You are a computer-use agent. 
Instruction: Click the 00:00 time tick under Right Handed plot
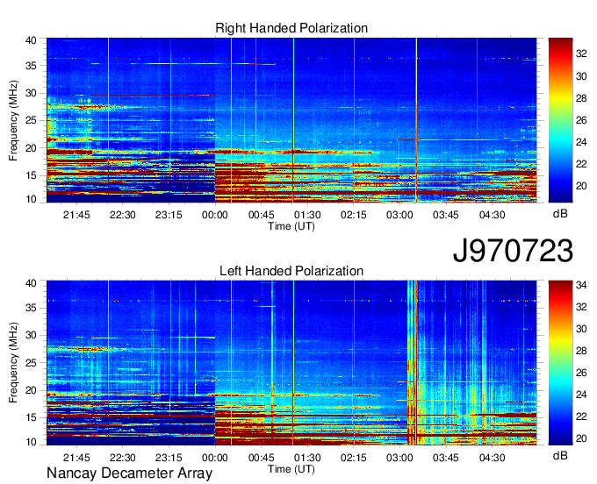(215, 215)
